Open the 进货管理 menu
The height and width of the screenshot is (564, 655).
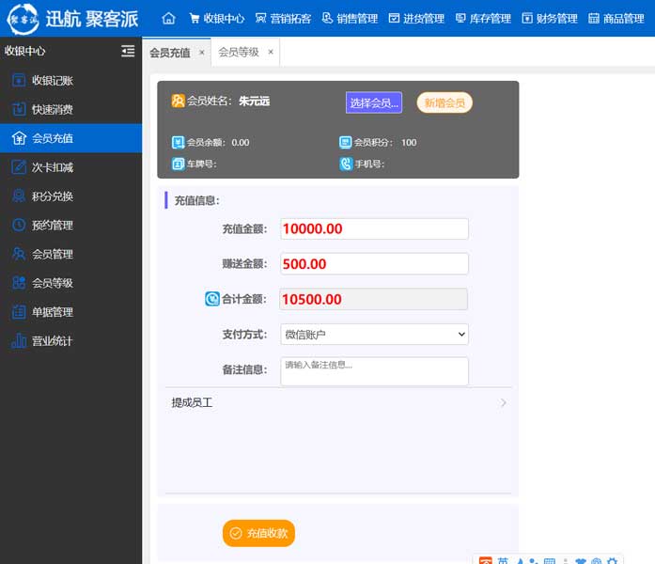416,19
